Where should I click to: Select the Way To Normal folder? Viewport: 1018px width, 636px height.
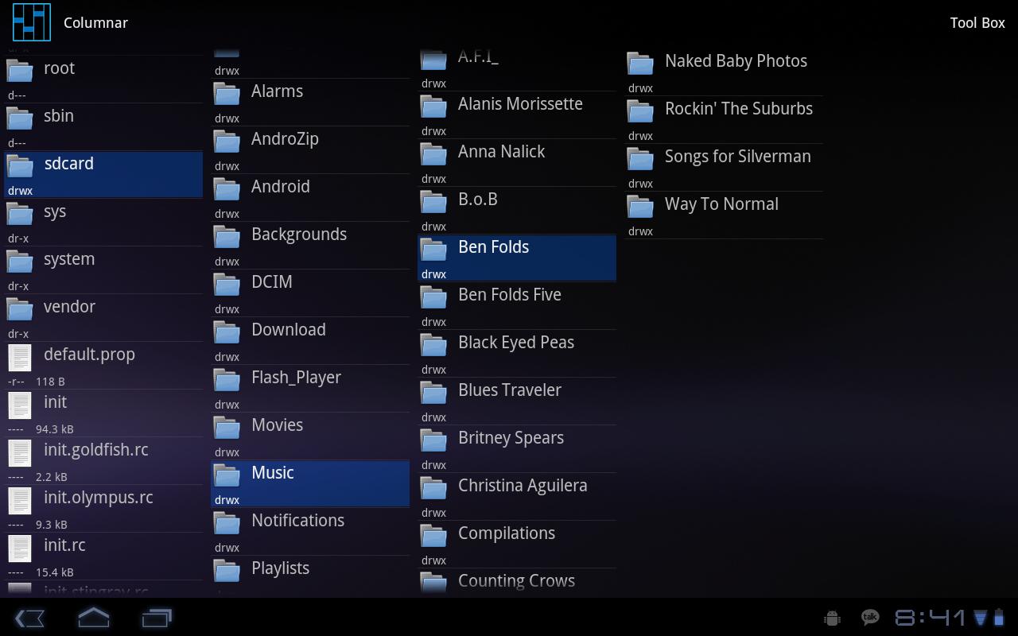tap(721, 204)
